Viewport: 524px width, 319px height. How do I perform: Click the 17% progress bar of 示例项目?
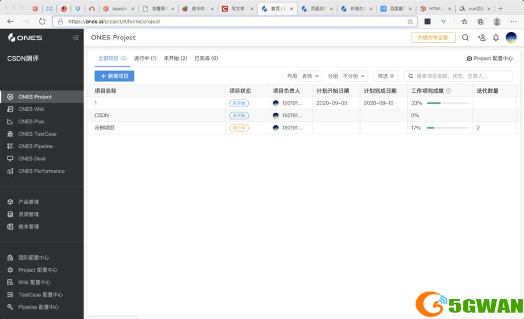[x=448, y=128]
